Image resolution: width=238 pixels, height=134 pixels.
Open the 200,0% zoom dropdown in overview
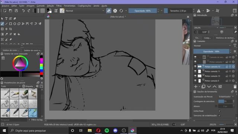(206, 28)
